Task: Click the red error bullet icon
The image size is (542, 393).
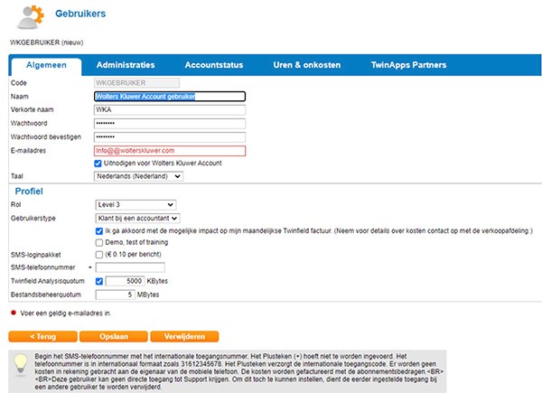Action: click(14, 313)
